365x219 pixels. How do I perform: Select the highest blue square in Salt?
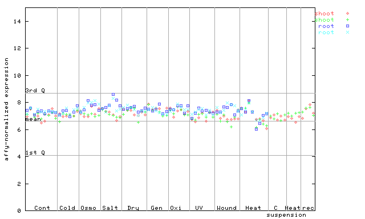[113, 95]
